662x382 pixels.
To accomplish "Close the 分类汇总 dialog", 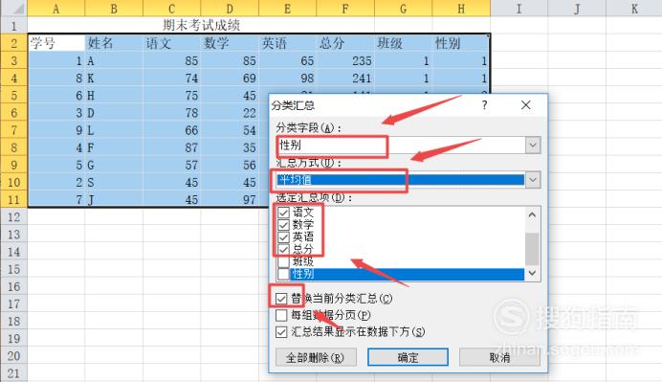I will 525,104.
